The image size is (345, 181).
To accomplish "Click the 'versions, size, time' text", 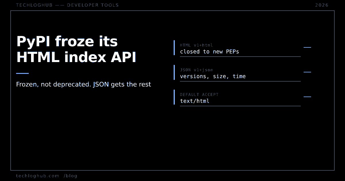I will pyautogui.click(x=213, y=76).
